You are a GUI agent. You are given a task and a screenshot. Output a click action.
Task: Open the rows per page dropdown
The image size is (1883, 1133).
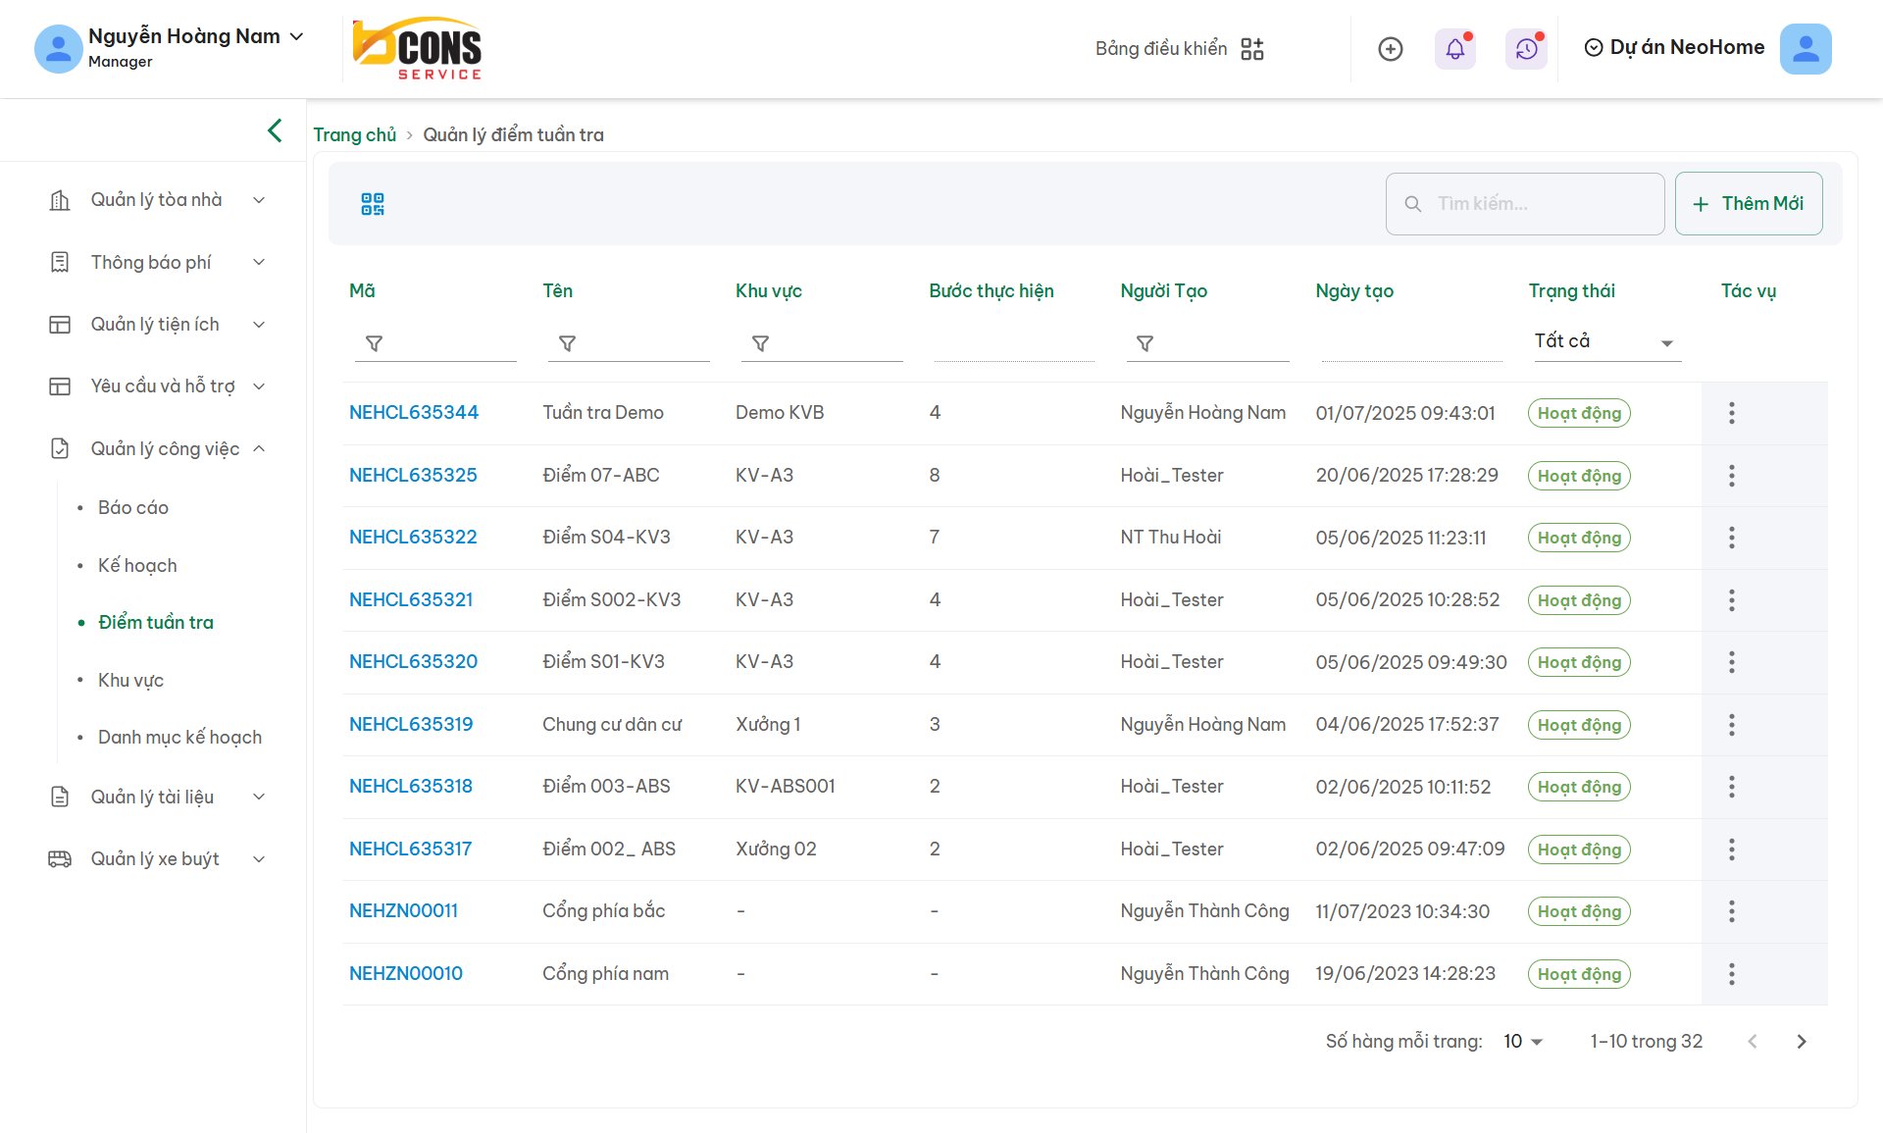pos(1523,1042)
